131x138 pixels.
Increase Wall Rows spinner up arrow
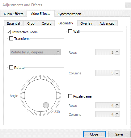[x=117, y=51]
